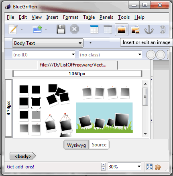Open the 30% zoom level dropdown

(x=124, y=166)
